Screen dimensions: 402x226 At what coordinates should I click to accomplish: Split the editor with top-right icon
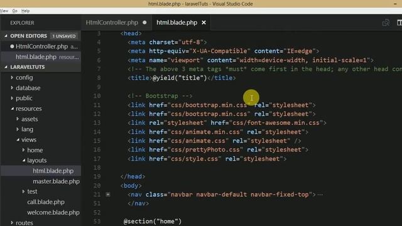click(x=399, y=23)
